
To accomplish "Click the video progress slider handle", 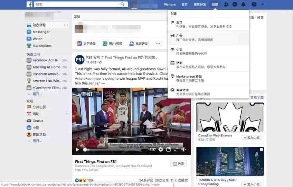I will coord(85,150).
